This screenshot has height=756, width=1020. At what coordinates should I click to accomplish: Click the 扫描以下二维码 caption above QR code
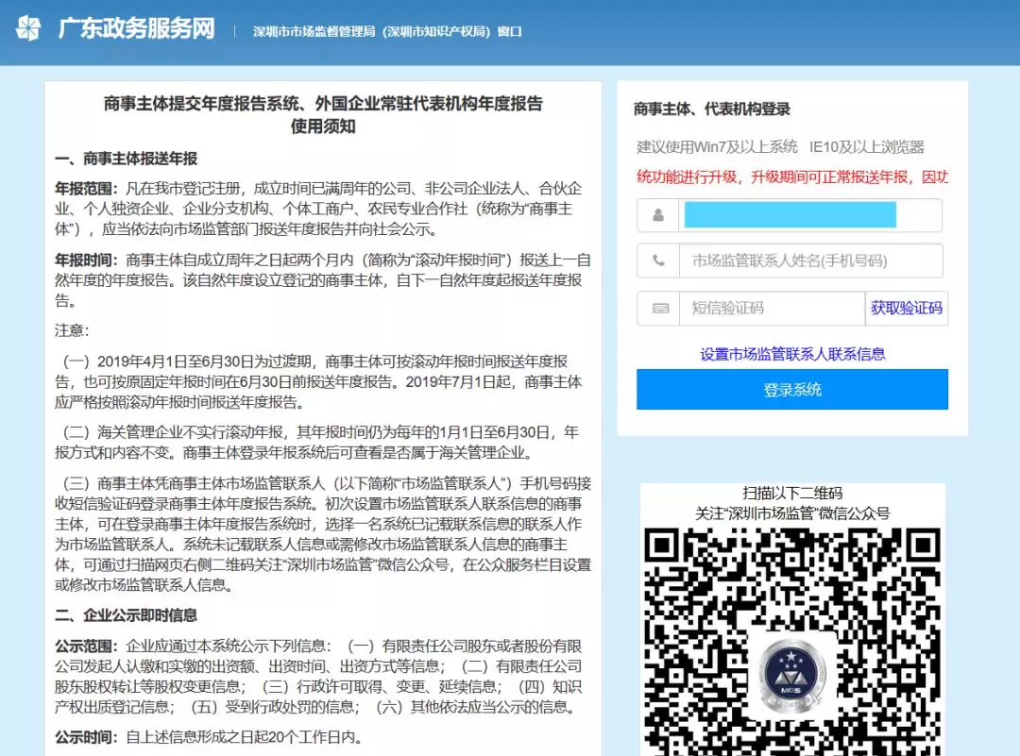tap(792, 494)
